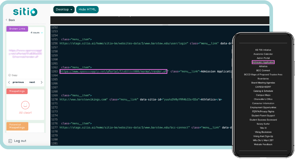Viewport: 304px width, 163px height.
Task: Click the All clear smiley icon
Action: [25, 105]
